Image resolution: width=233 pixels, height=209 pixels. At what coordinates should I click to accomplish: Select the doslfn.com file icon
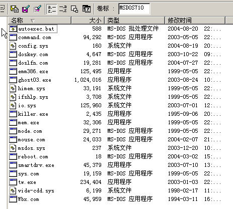coord(13,63)
